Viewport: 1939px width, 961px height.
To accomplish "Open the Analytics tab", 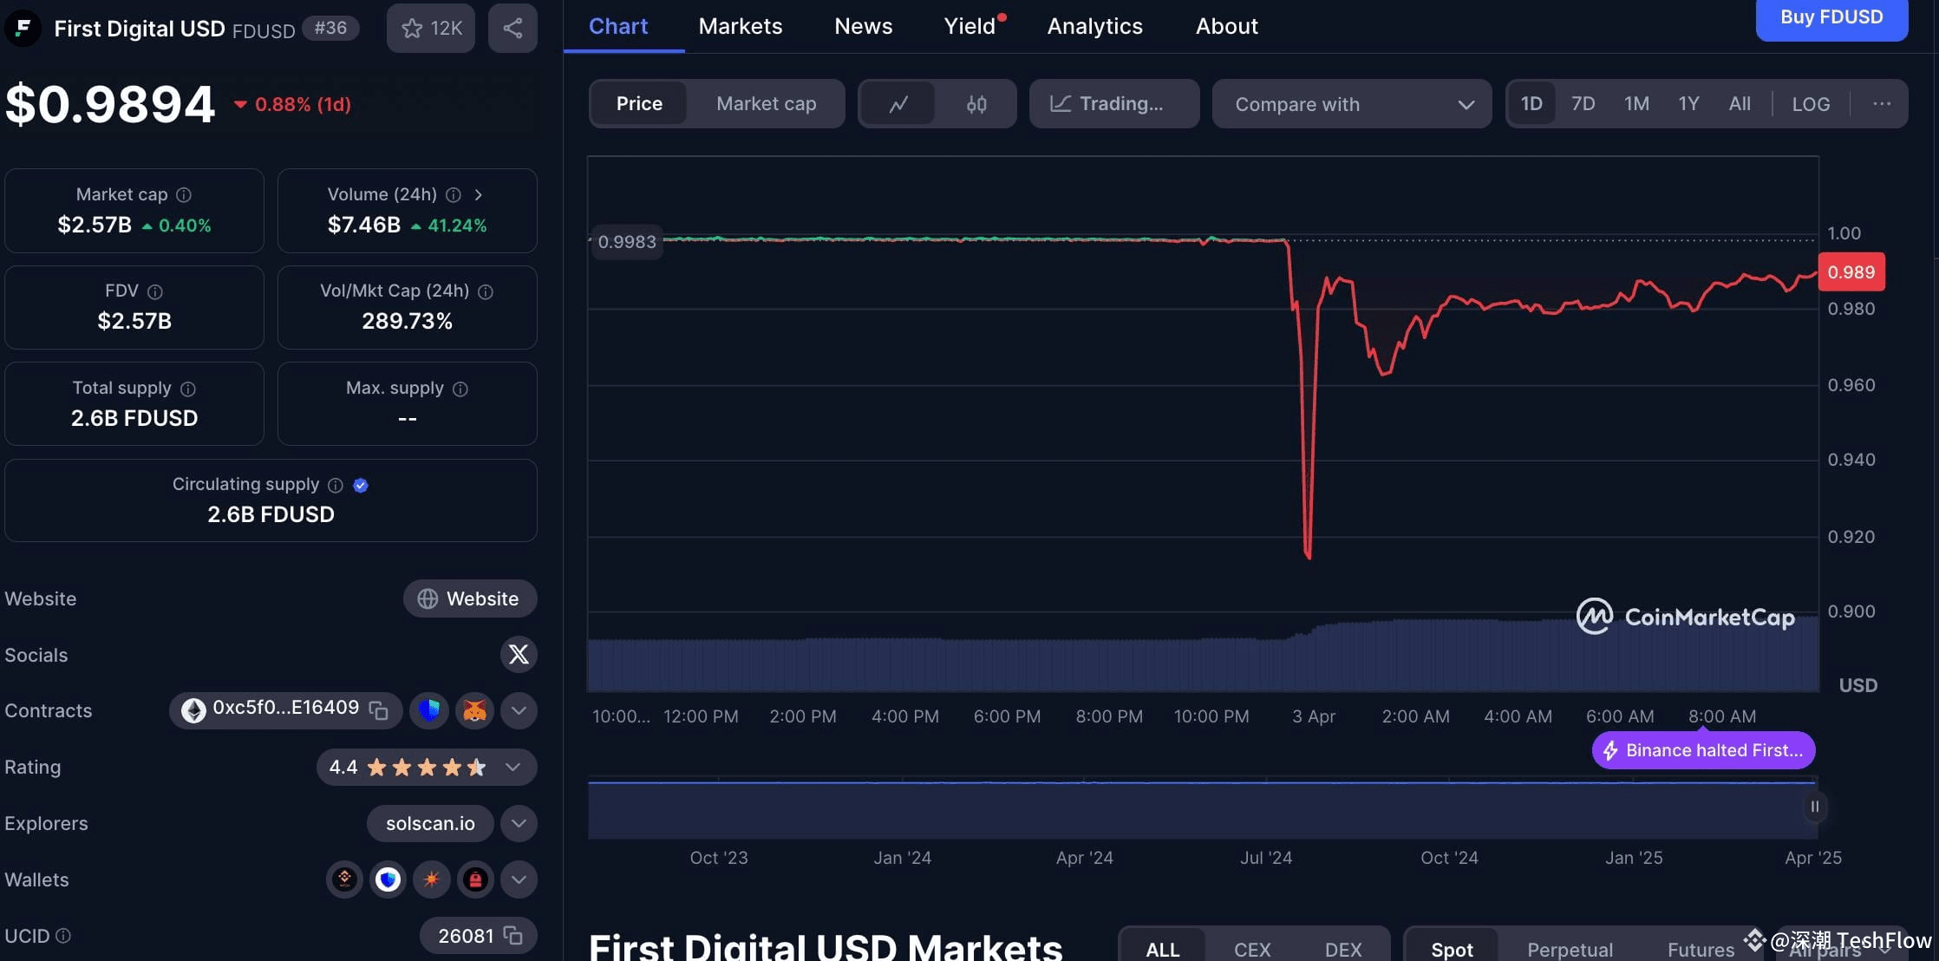I will coord(1094,26).
